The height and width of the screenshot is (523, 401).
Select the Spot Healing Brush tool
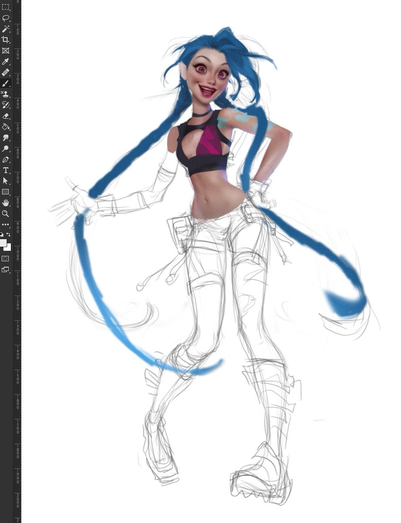point(5,72)
